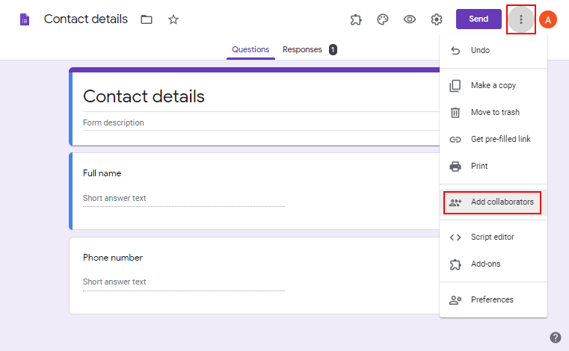Image resolution: width=569 pixels, height=351 pixels.
Task: Click the responses count badge
Action: coord(333,50)
